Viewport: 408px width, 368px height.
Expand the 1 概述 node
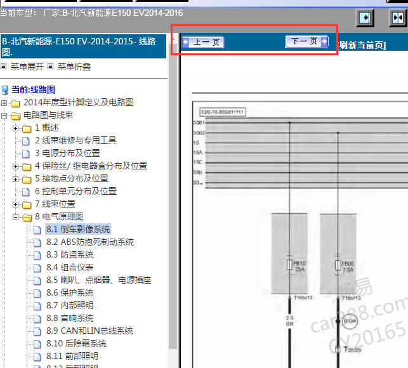pyautogui.click(x=15, y=128)
